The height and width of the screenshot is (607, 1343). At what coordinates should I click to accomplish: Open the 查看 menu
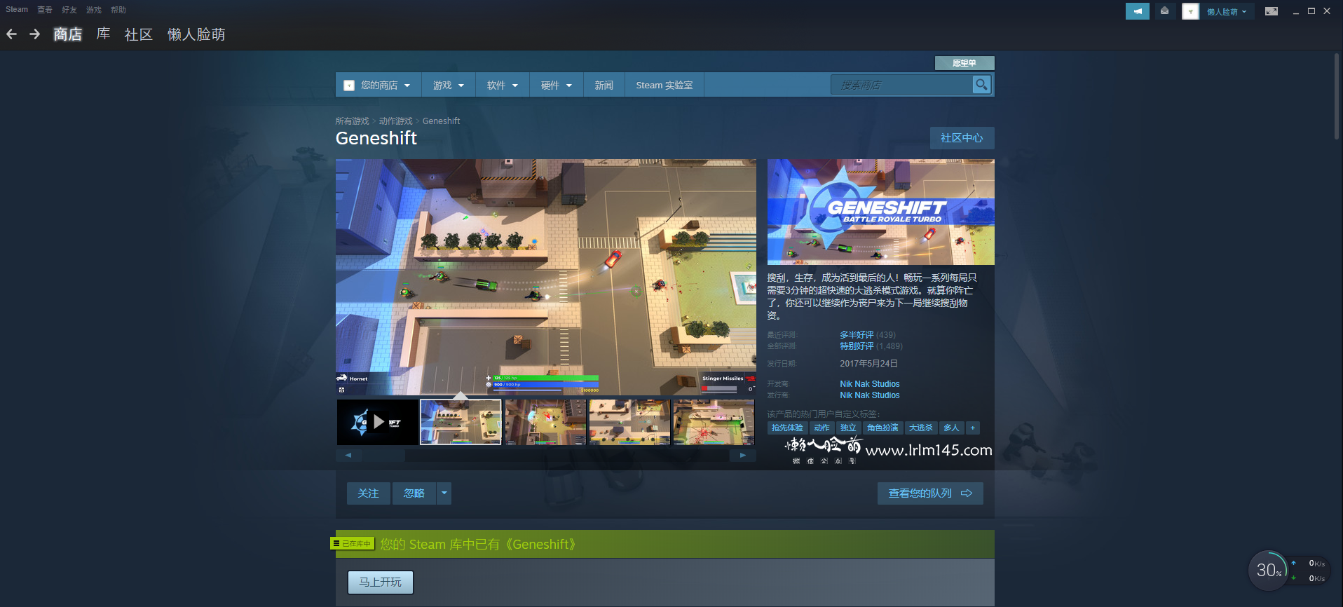click(45, 10)
